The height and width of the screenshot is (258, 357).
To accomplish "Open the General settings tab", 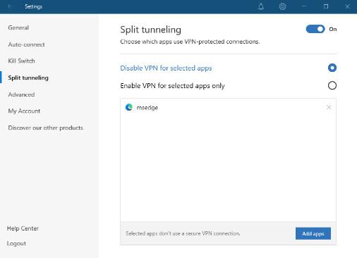I will (x=18, y=27).
